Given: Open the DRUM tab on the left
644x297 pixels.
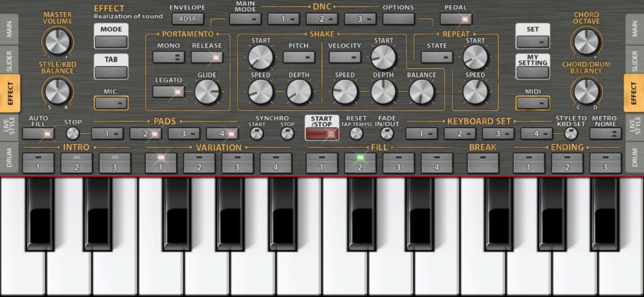Looking at the screenshot, I should (9, 158).
